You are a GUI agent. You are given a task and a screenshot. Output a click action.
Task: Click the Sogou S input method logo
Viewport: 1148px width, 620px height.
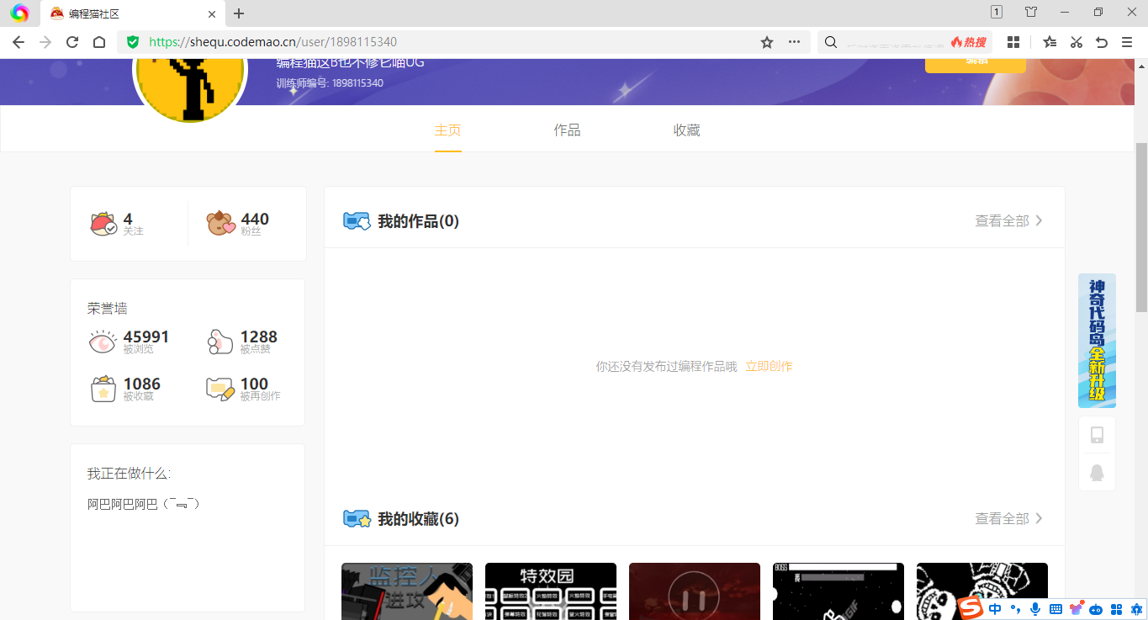(971, 608)
